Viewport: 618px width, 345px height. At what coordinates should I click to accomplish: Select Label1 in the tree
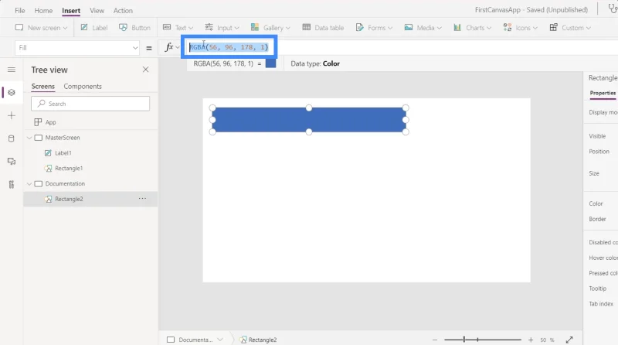click(63, 153)
